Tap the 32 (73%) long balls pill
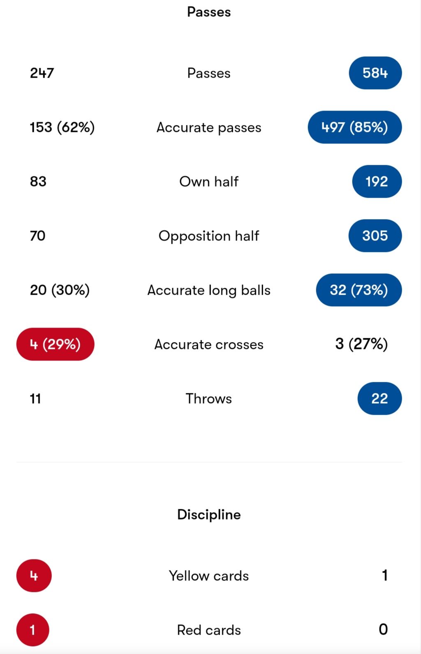The height and width of the screenshot is (654, 421). point(359,290)
